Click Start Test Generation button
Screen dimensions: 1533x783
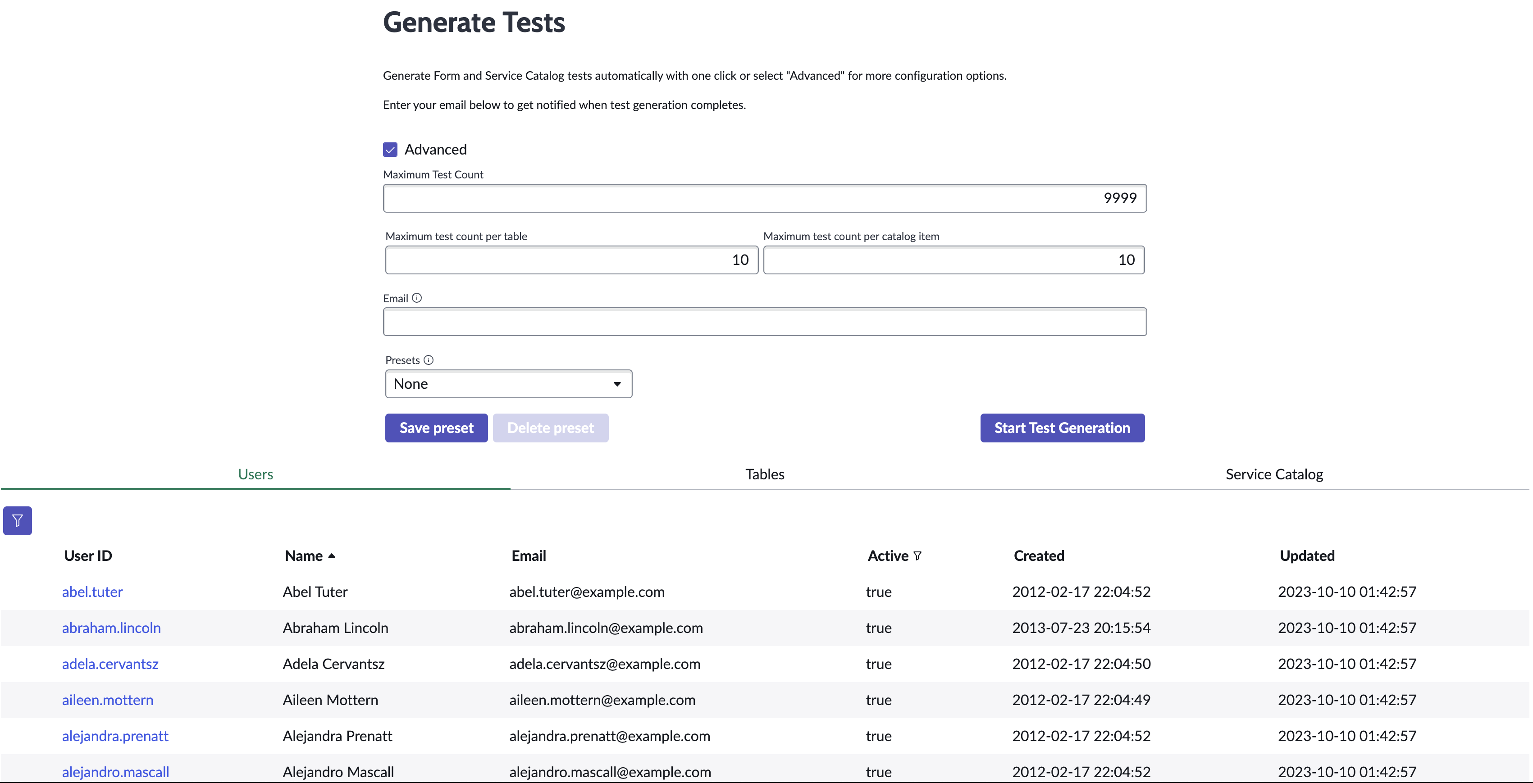1062,428
